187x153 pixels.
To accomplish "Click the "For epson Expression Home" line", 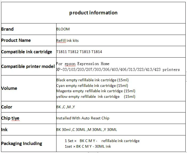I will [x=83, y=64].
